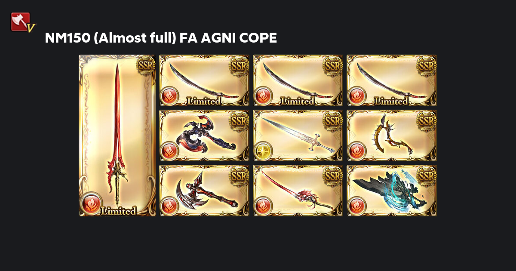516x271 pixels.
Task: Click the dark red curved axe weapon
Action: (204, 135)
